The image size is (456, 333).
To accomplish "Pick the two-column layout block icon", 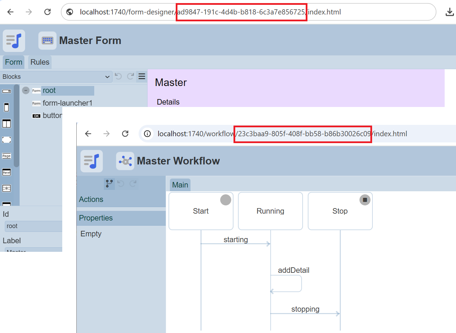I will [x=7, y=123].
